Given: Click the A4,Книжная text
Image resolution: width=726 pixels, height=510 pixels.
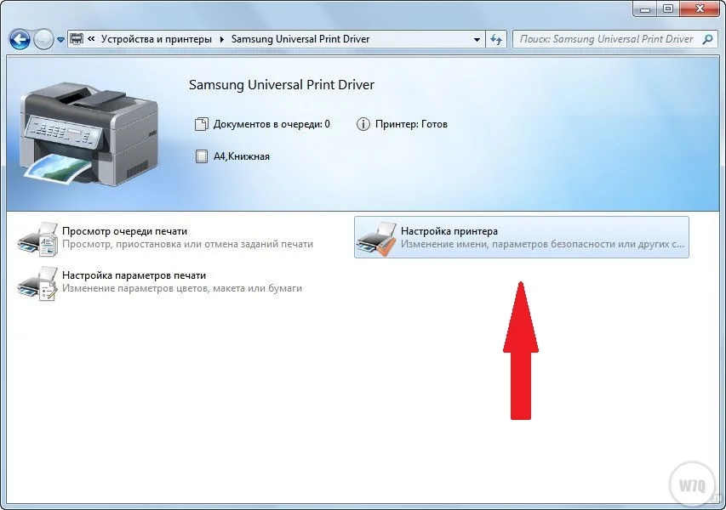Looking at the screenshot, I should (241, 156).
